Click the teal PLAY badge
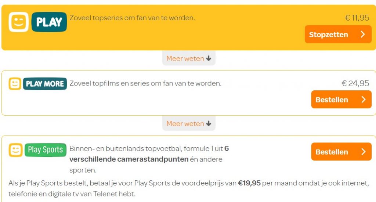 coord(49,22)
